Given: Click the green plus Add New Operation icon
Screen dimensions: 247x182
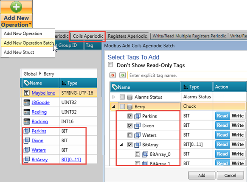Looking at the screenshot, I should click(x=16, y=7).
